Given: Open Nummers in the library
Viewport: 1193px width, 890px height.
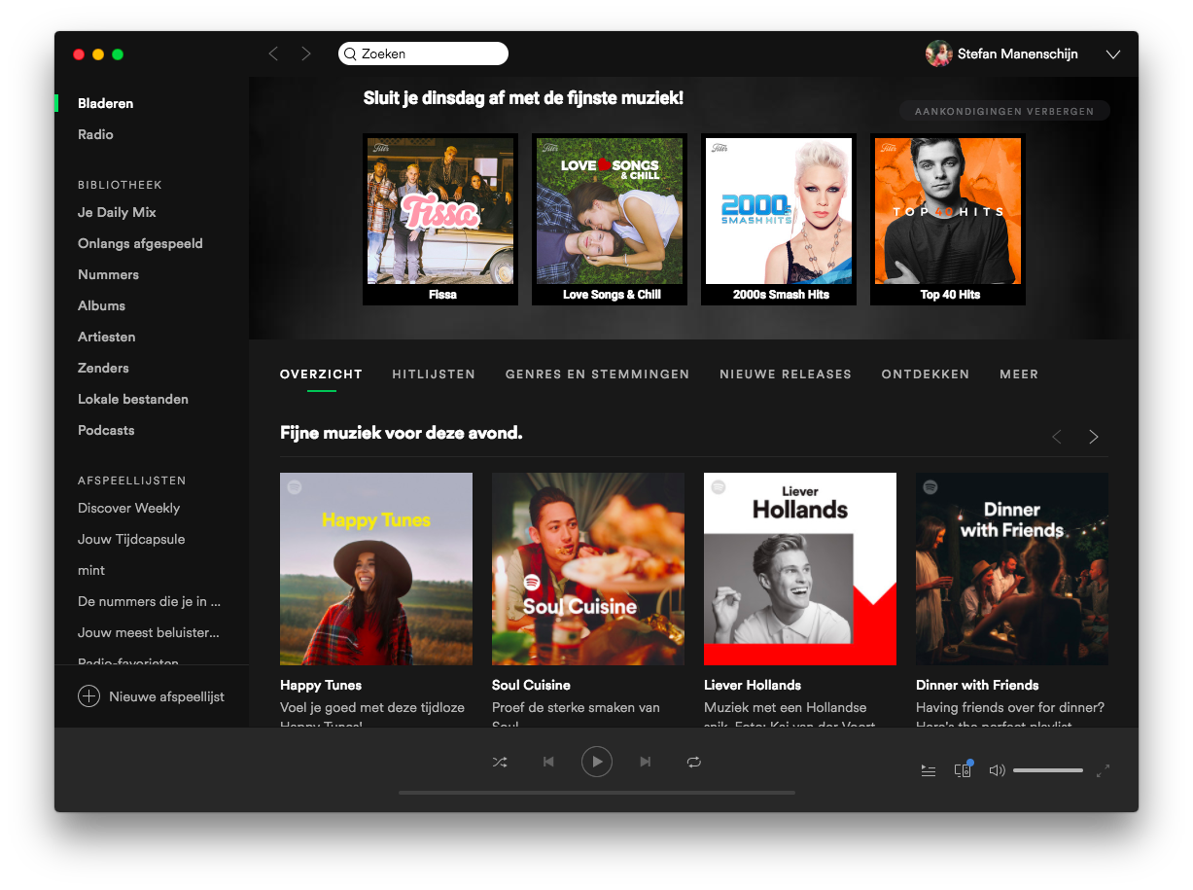Looking at the screenshot, I should tap(108, 274).
